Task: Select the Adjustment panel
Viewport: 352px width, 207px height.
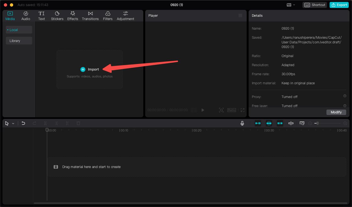Action: pos(125,15)
